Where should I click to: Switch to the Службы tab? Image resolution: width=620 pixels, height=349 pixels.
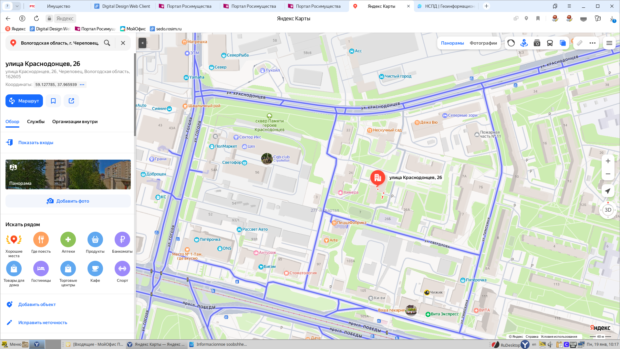click(36, 122)
